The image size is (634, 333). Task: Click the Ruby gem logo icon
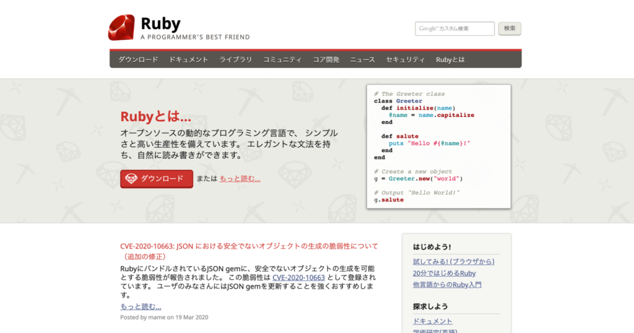click(122, 27)
